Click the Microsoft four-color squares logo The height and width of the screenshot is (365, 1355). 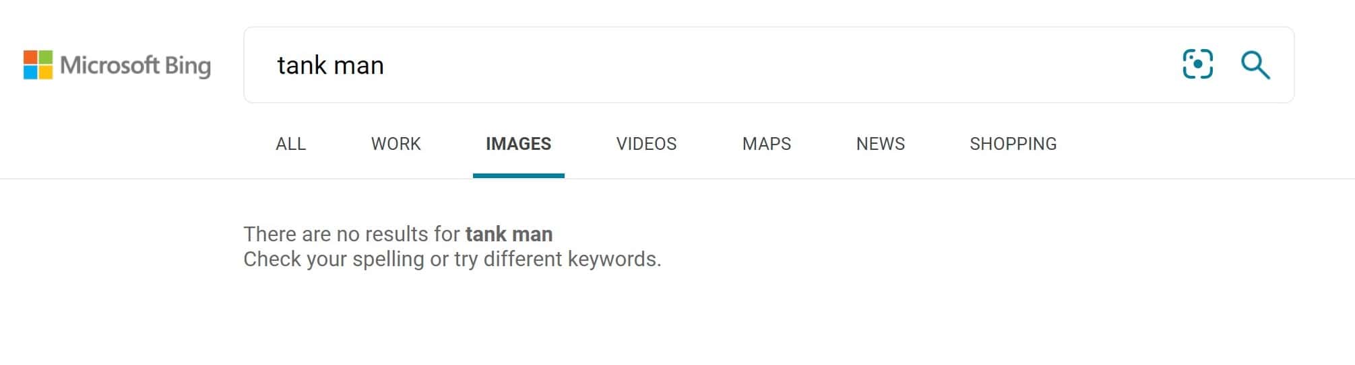coord(38,65)
